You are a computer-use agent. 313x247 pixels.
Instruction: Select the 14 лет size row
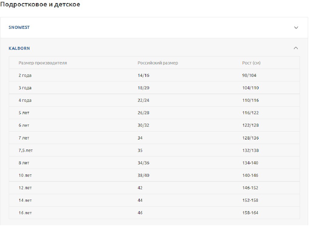coord(25,200)
